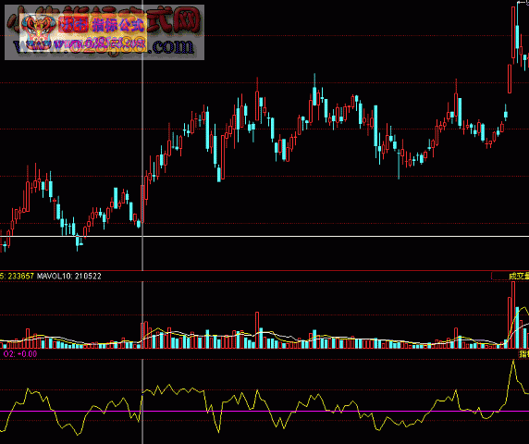Click the peak of yellow oscillator line
This screenshot has width=529, height=444.
[513, 361]
